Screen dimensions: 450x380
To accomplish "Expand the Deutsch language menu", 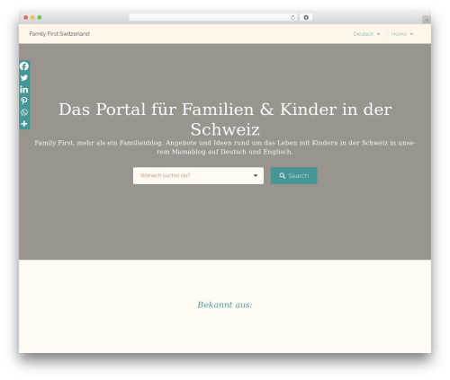I will pos(366,34).
